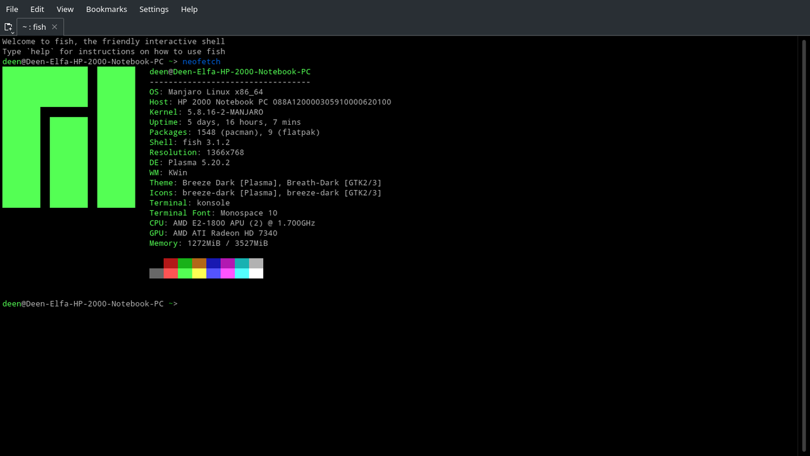Click the empty shell prompt at the bottom
810x456 pixels.
coord(90,304)
